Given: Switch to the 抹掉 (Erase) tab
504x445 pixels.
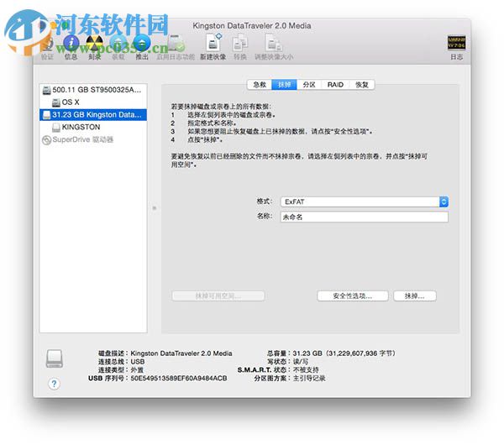Looking at the screenshot, I should [284, 85].
